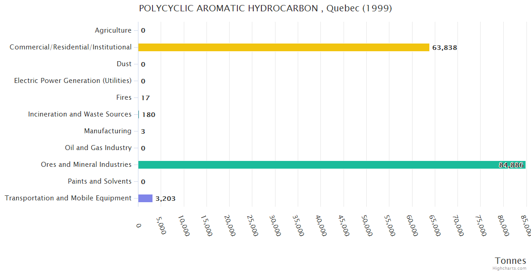Select the Agriculture category label

coord(113,30)
